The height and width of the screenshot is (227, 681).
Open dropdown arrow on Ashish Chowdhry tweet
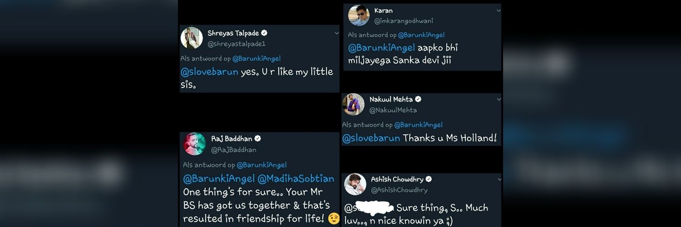[x=498, y=179]
